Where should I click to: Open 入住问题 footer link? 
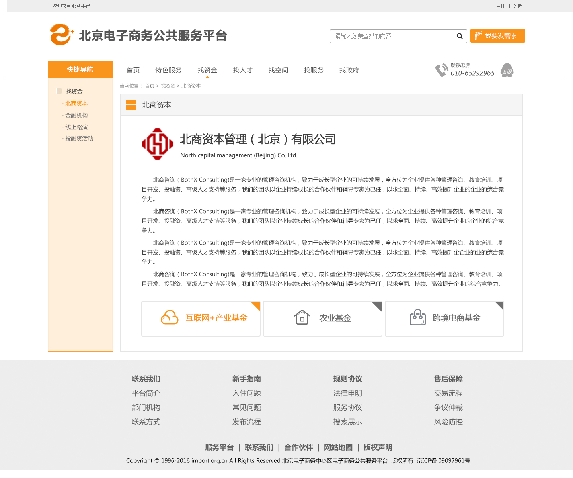point(247,393)
